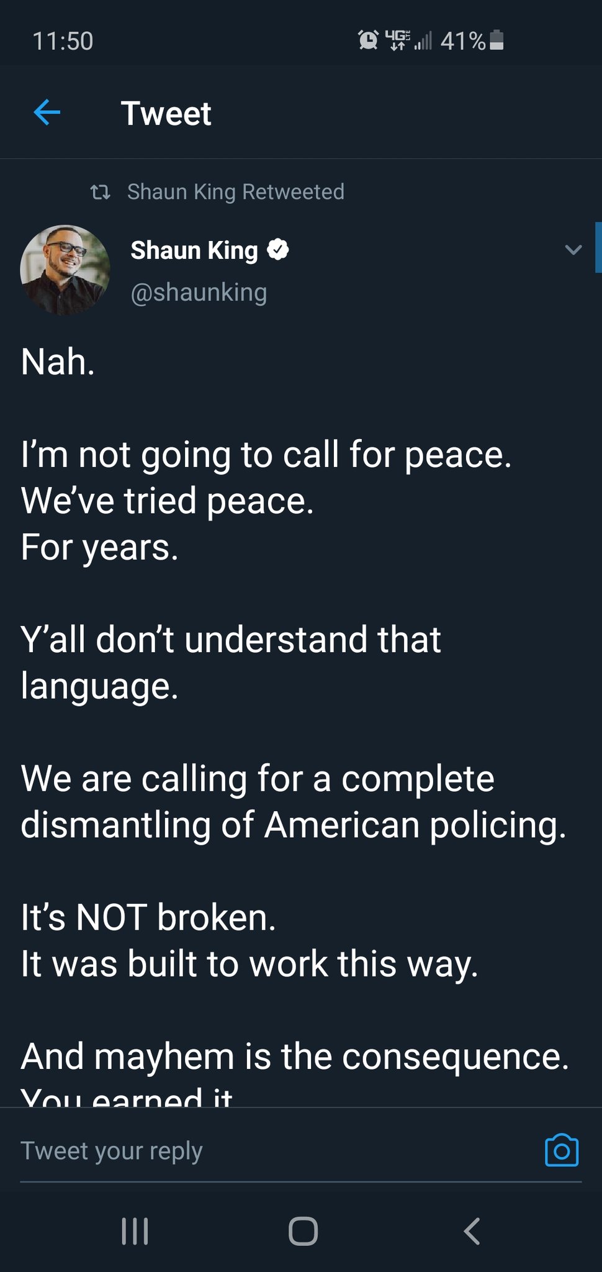Click the verified badge beside Shaun King
The image size is (602, 1272).
278,250
